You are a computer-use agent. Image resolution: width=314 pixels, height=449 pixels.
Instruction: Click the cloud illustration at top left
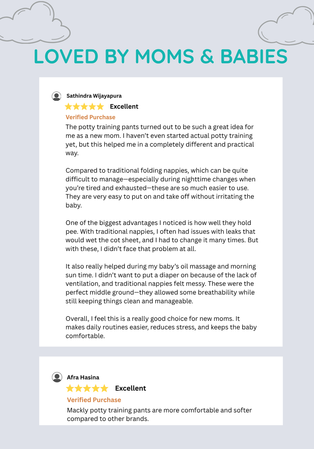[x=35, y=22]
